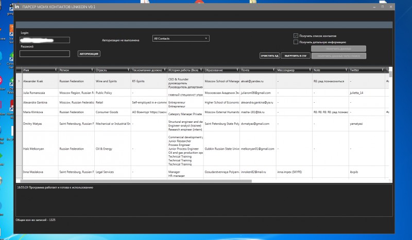Click the filter icon in the Имя column
The image size is (412, 240).
56,70
